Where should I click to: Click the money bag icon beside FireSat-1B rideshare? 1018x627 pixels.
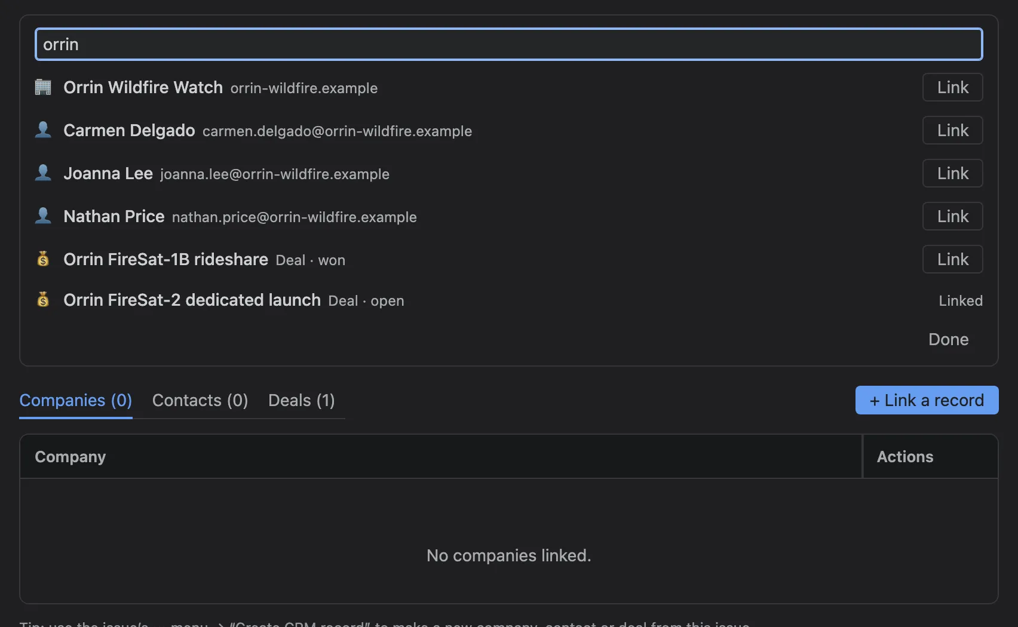coord(43,259)
